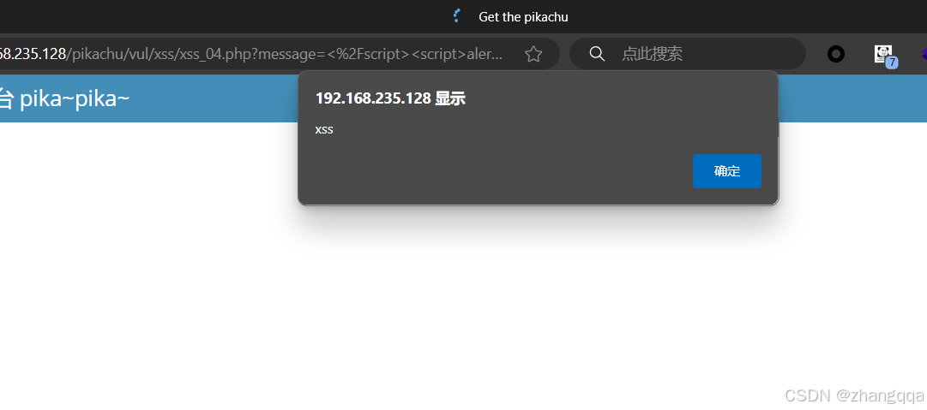Confirm the alert with 确定 button
The width and height of the screenshot is (927, 410).
tap(726, 171)
